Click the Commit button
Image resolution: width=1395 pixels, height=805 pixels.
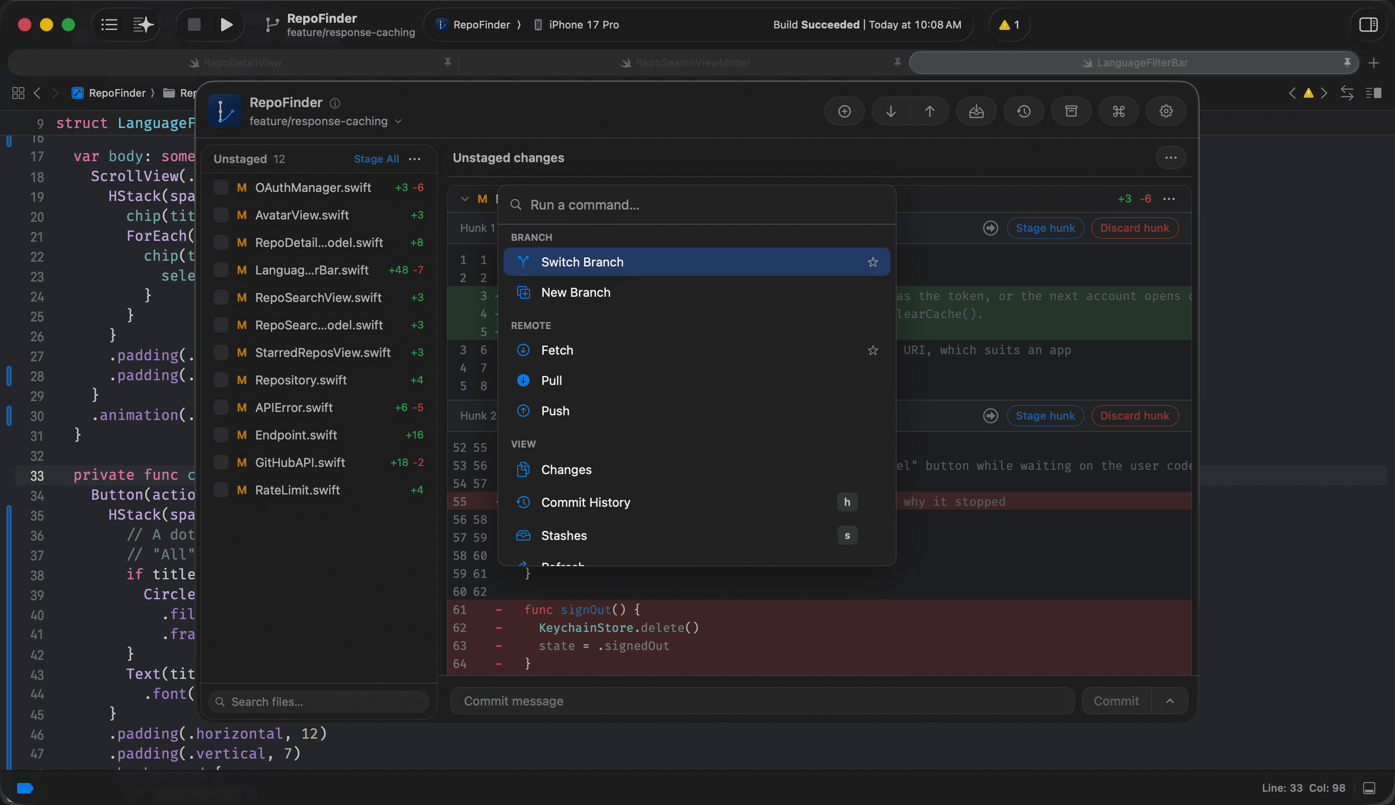(x=1116, y=701)
